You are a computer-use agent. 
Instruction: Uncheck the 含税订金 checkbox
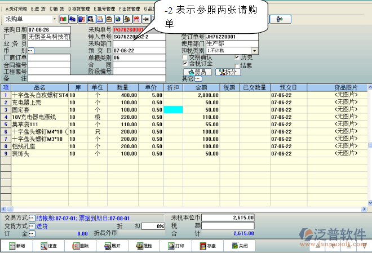[x=185, y=64]
